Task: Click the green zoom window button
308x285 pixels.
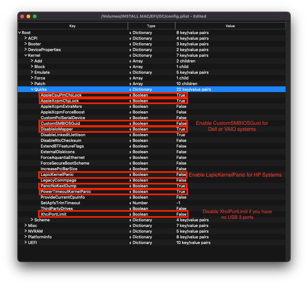Action: pos(35,16)
